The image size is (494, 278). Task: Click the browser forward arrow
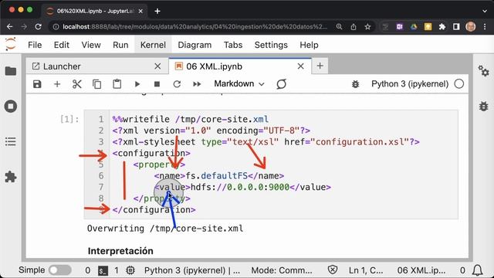pos(24,27)
